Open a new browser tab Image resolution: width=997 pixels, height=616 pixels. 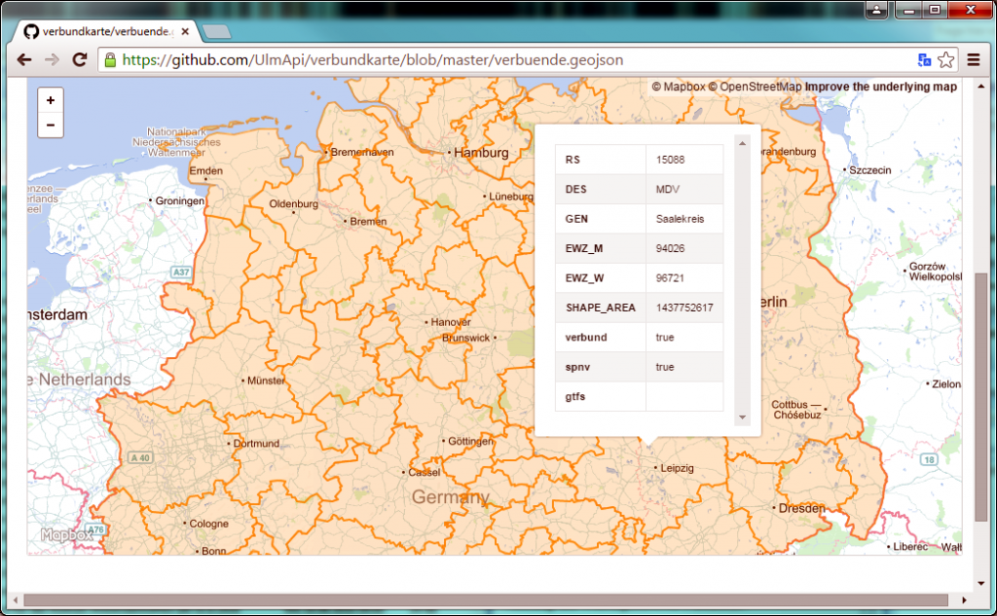coord(216,32)
